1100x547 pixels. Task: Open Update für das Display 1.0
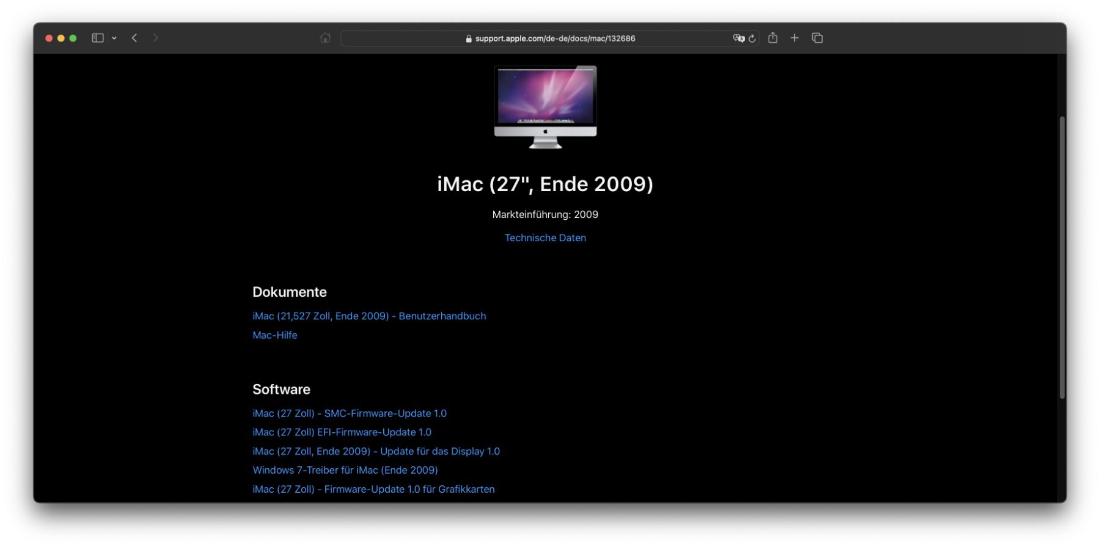tap(376, 451)
